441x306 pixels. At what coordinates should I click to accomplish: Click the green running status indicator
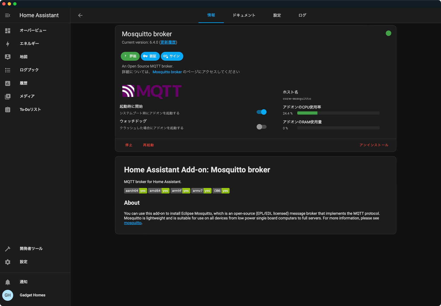click(388, 33)
